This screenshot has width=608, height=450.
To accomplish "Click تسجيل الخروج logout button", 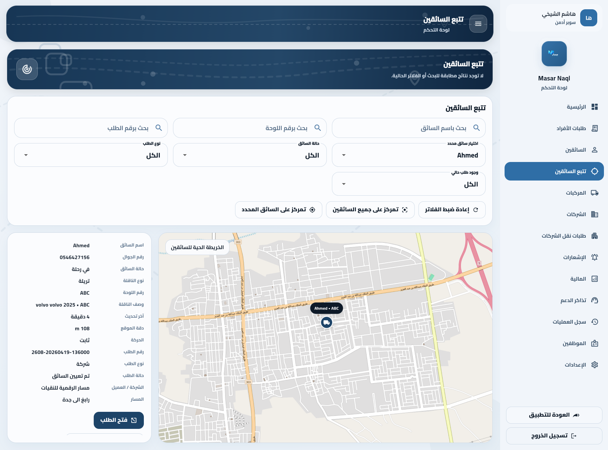I will coord(554,436).
